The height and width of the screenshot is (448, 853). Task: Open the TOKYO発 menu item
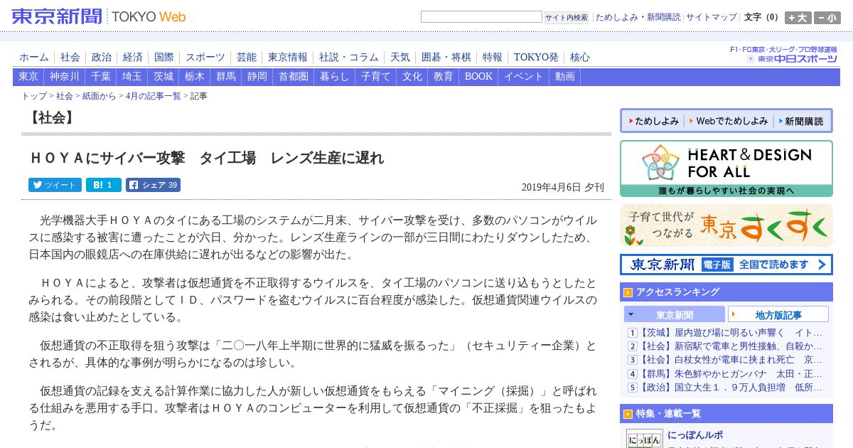click(x=536, y=58)
